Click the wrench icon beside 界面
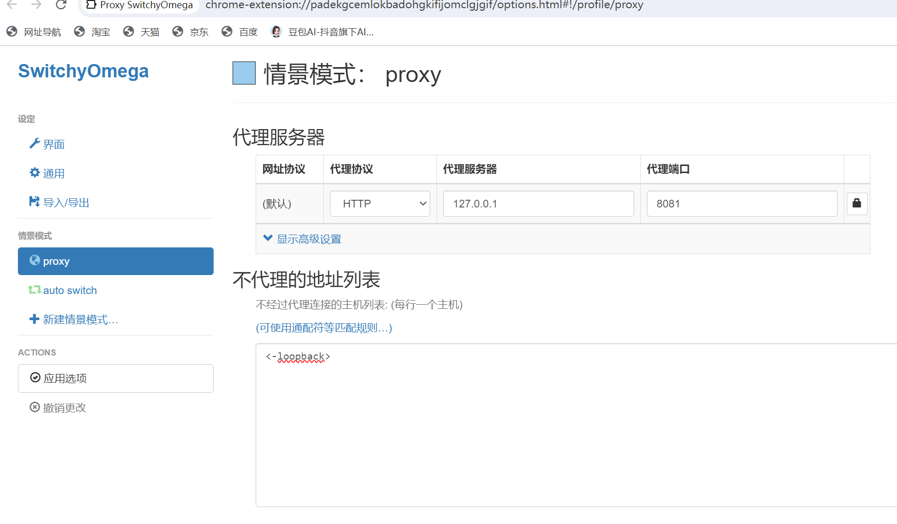Image resolution: width=897 pixels, height=524 pixels. (35, 143)
